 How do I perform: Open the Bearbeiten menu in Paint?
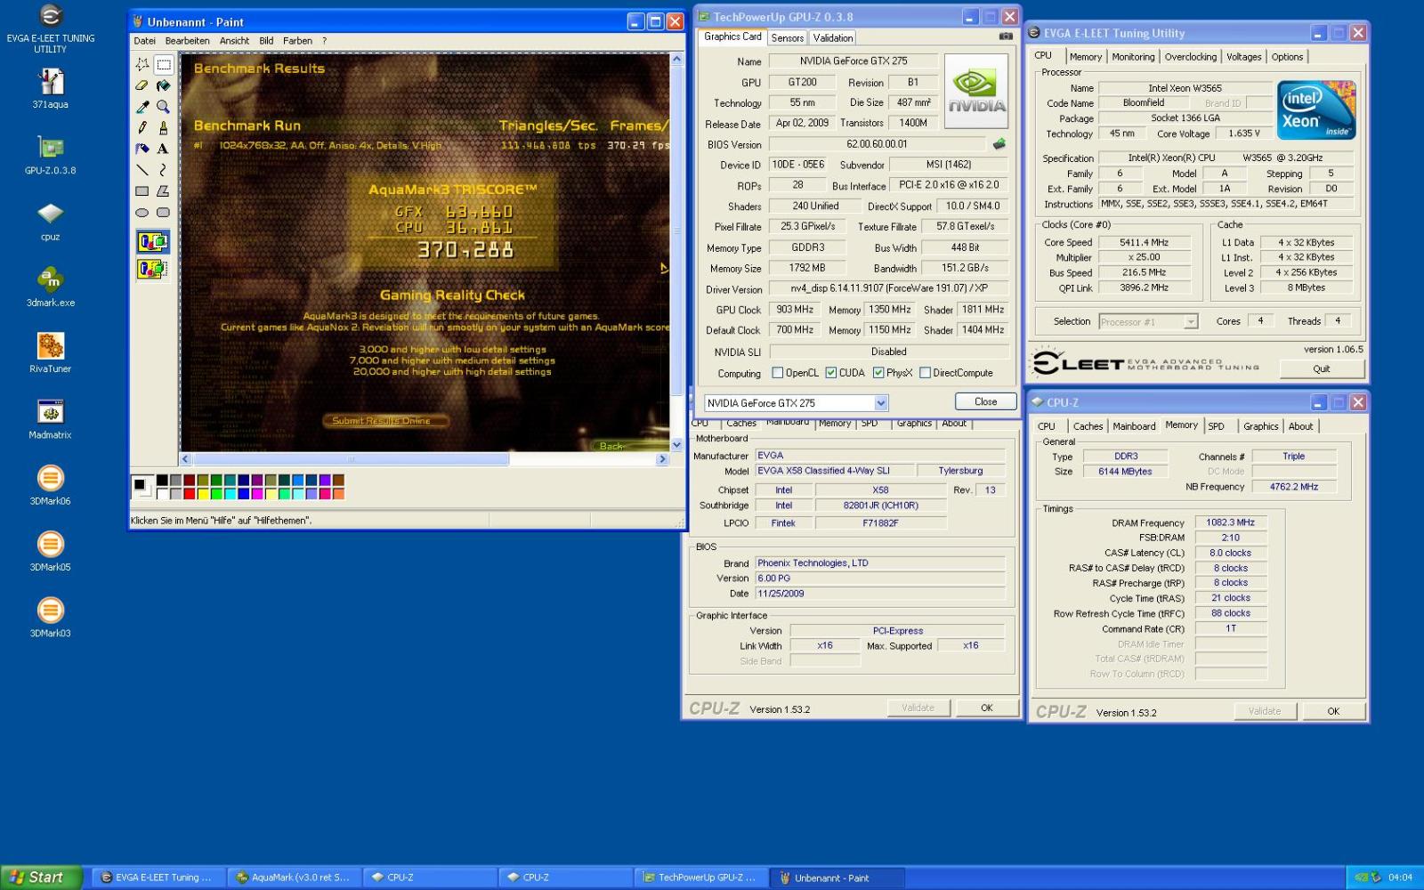(188, 41)
